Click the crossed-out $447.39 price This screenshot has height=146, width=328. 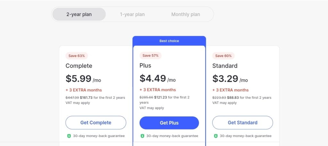point(72,98)
